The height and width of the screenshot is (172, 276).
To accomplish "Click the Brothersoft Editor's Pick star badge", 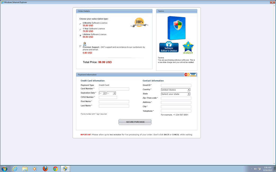I will (188, 48).
